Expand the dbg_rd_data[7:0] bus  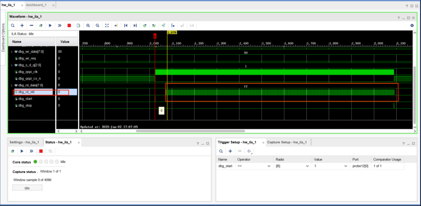click(12, 85)
